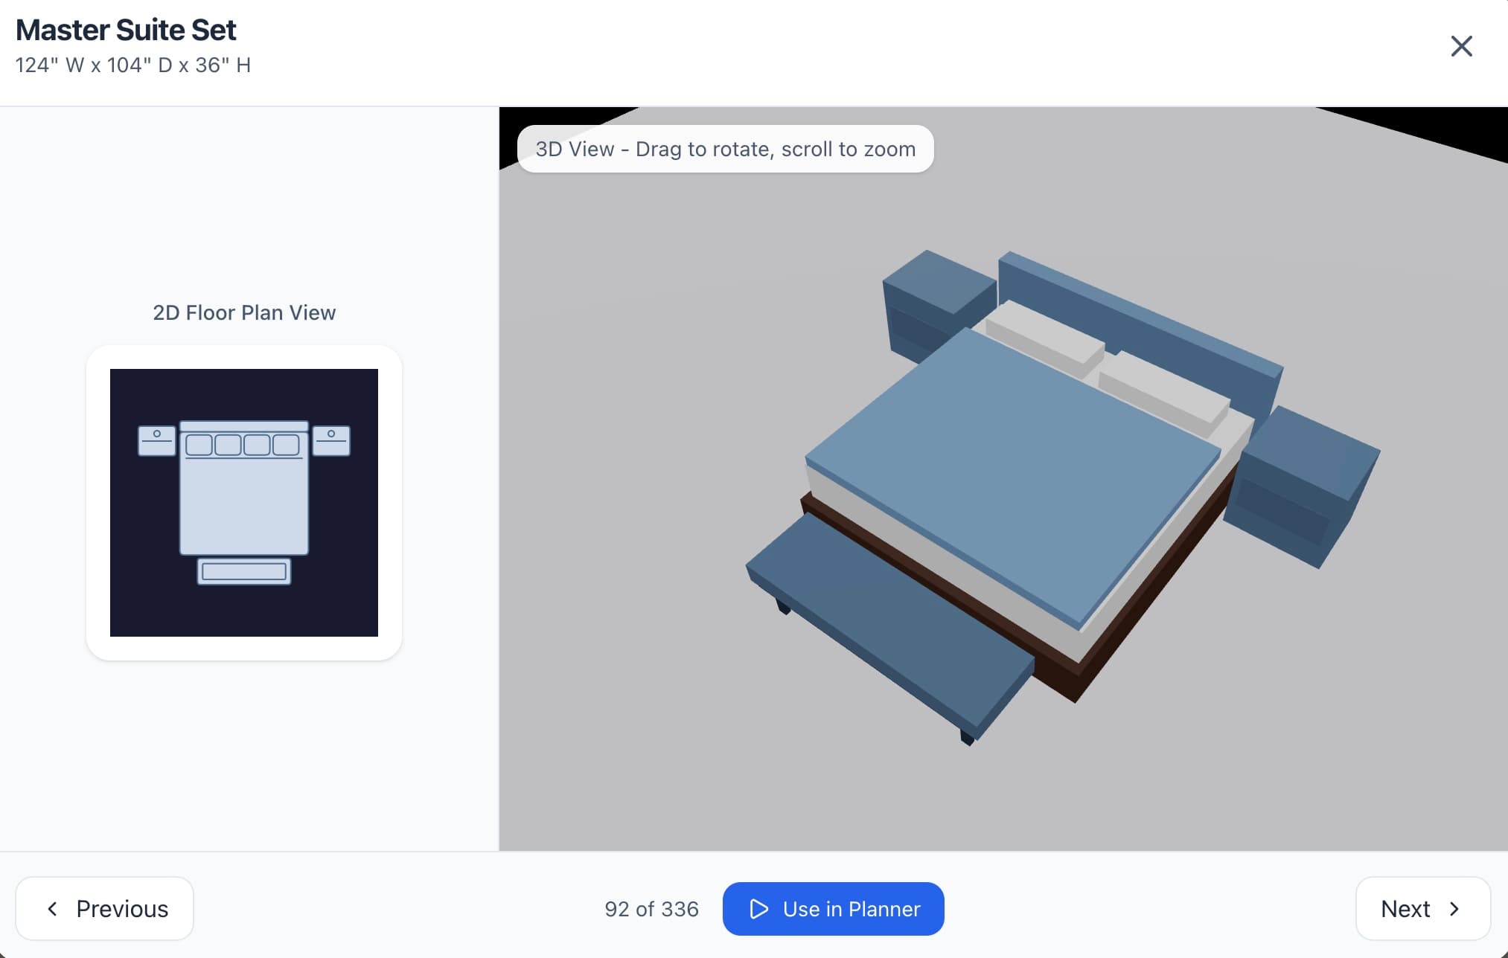This screenshot has height=958, width=1508.
Task: Click the X to close the Master Suite preview
Action: click(1461, 46)
